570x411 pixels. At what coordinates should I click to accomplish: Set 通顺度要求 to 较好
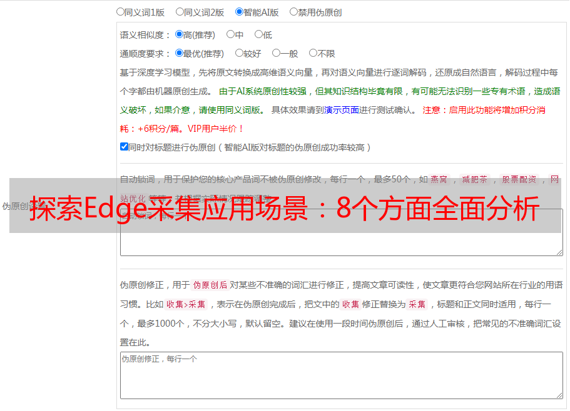pos(239,53)
